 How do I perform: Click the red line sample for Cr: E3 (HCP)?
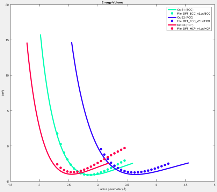pos(172,25)
